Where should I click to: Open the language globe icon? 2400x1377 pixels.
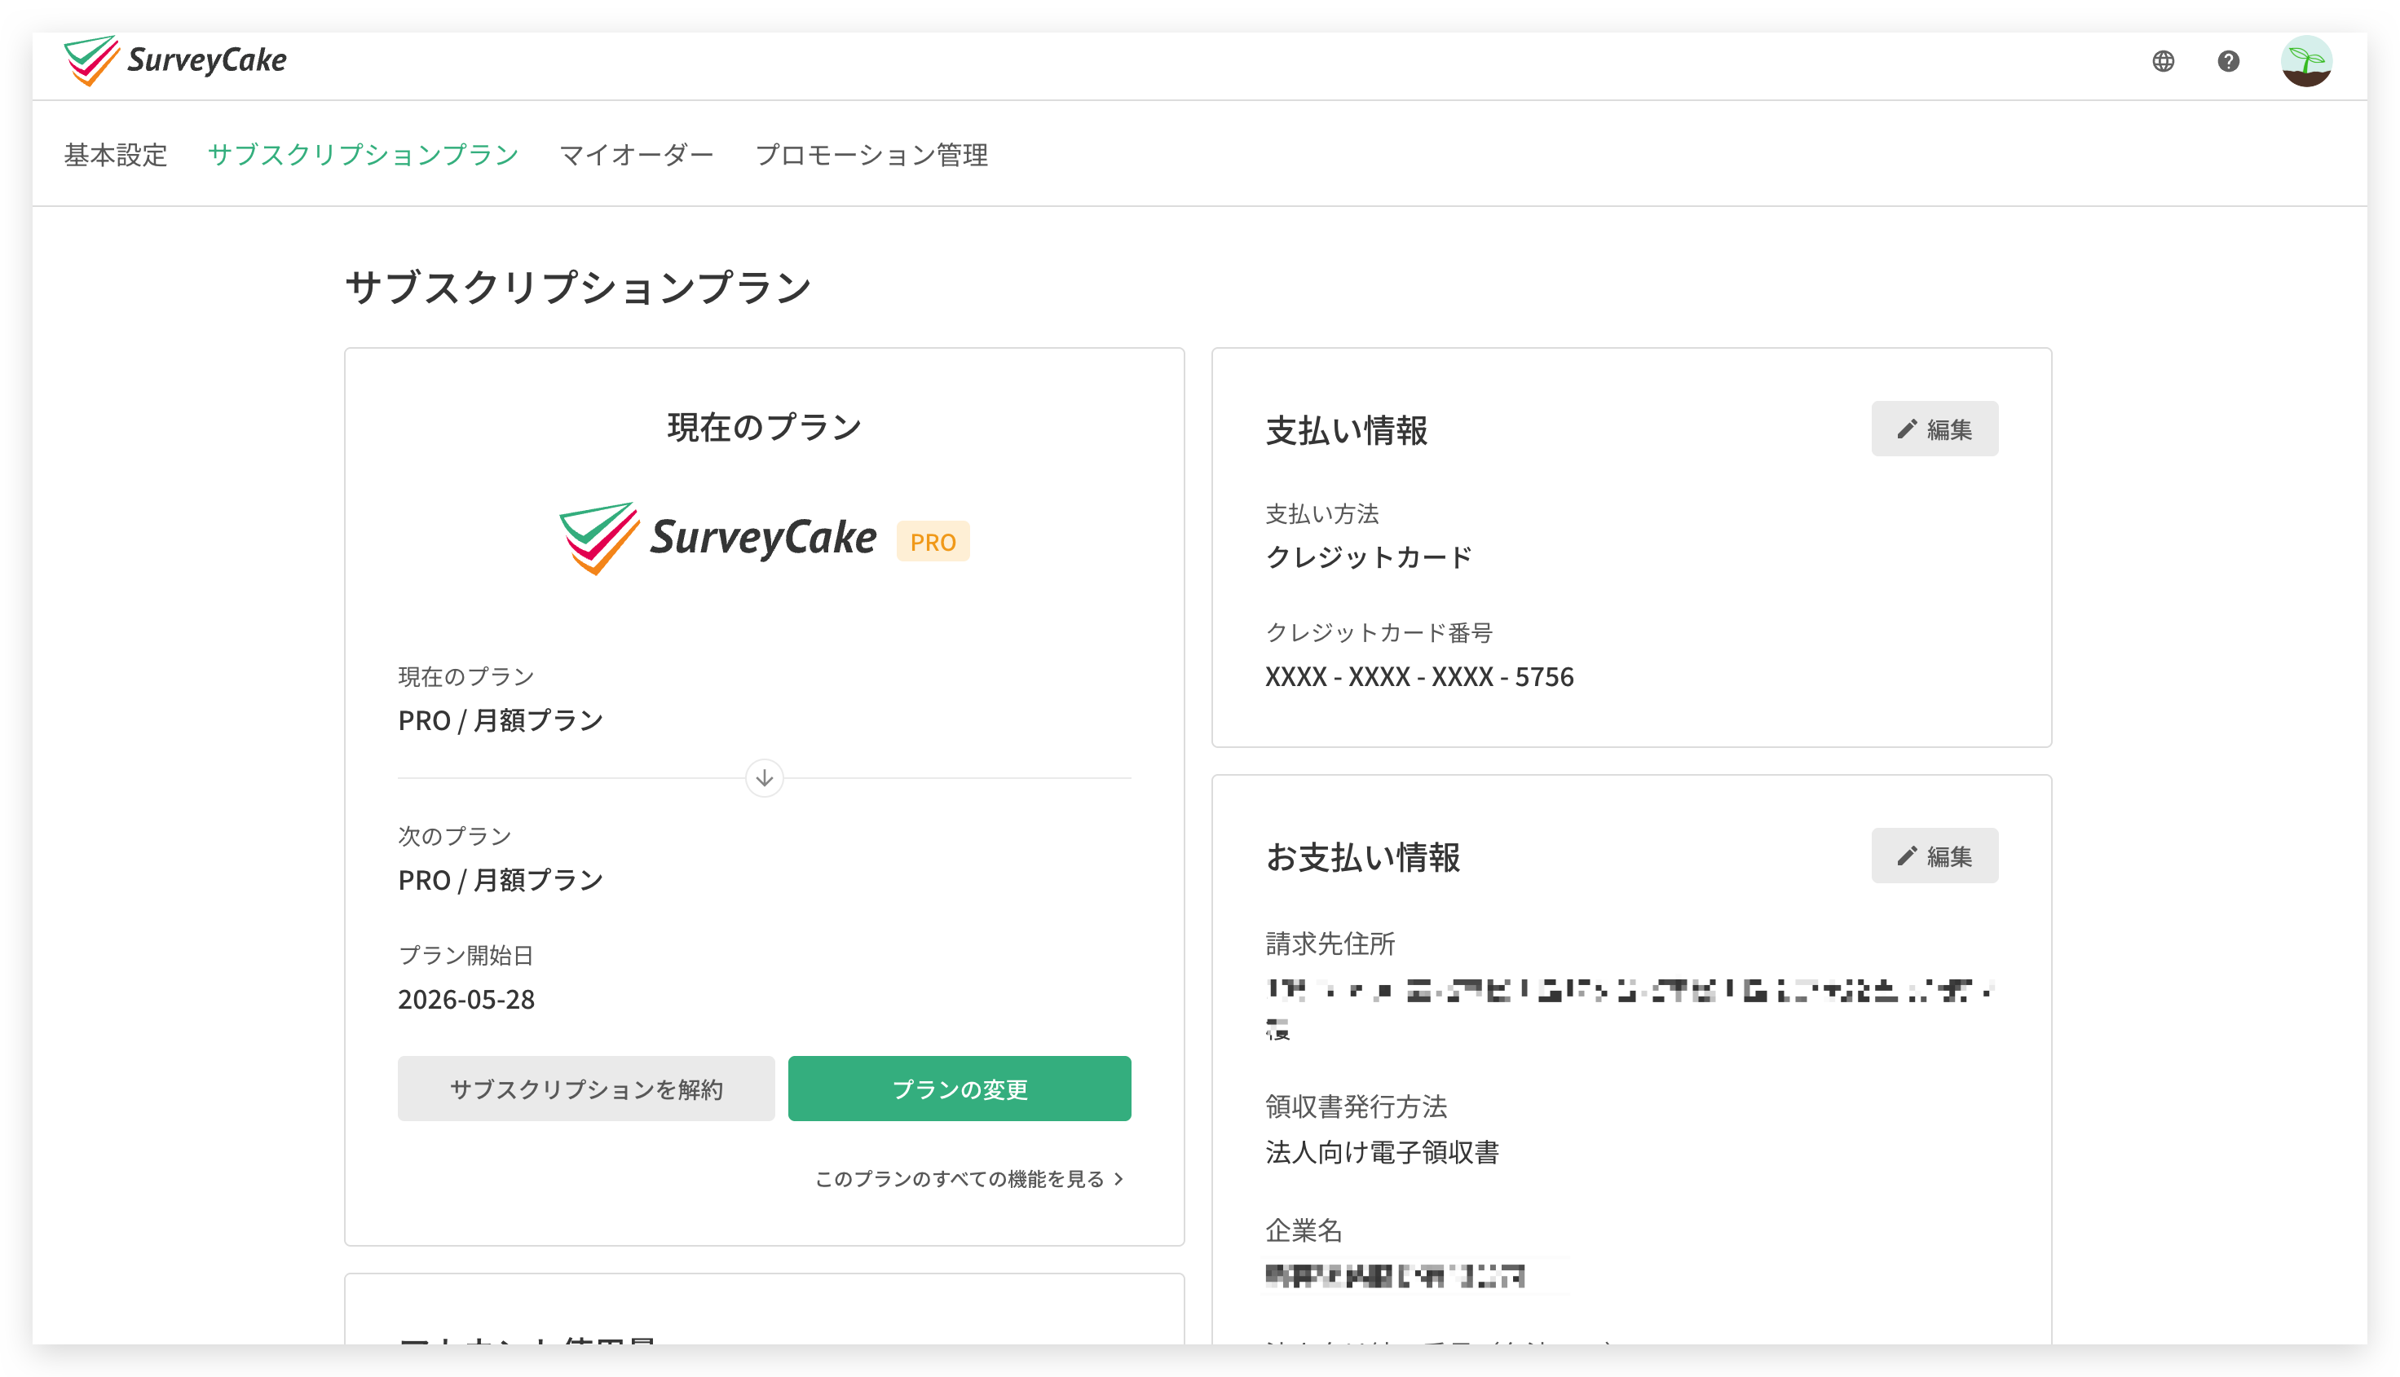pyautogui.click(x=2163, y=61)
